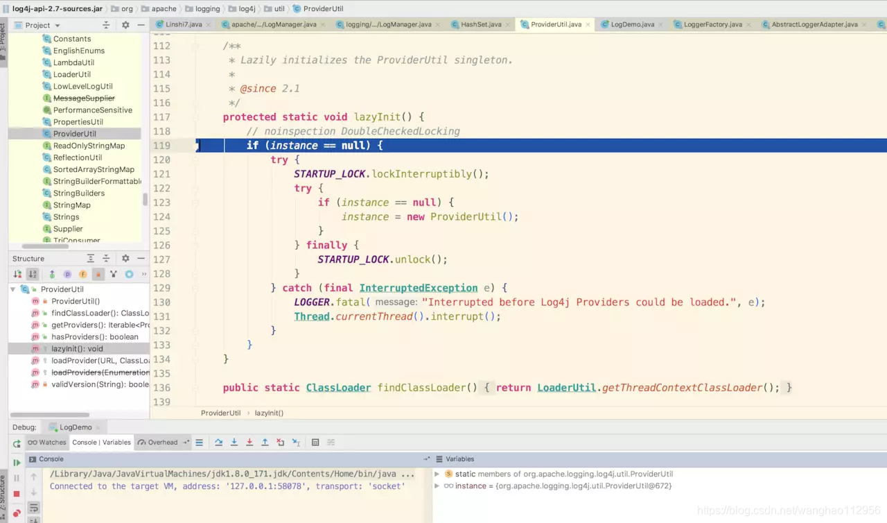Open Evaluate Expression calculator icon

pos(315,443)
